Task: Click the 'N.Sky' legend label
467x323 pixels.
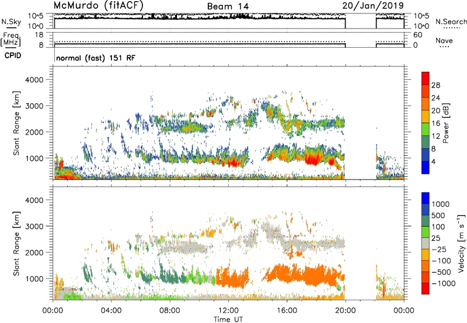Action: 11,22
